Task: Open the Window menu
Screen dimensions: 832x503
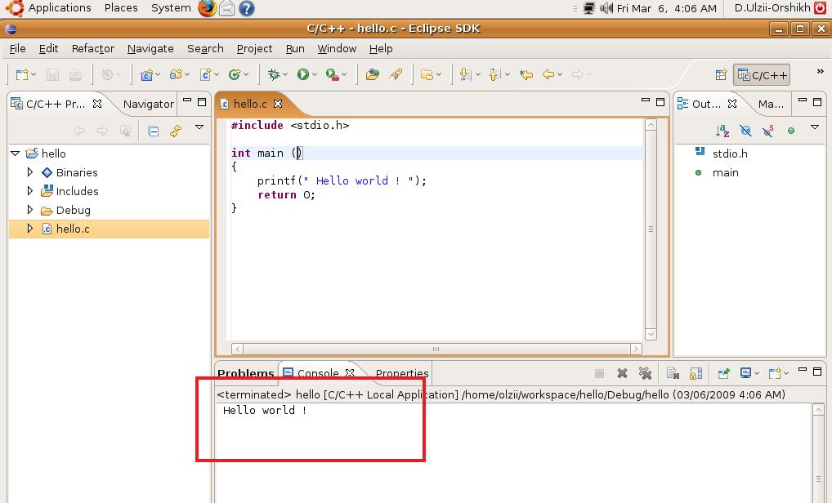Action: (337, 49)
